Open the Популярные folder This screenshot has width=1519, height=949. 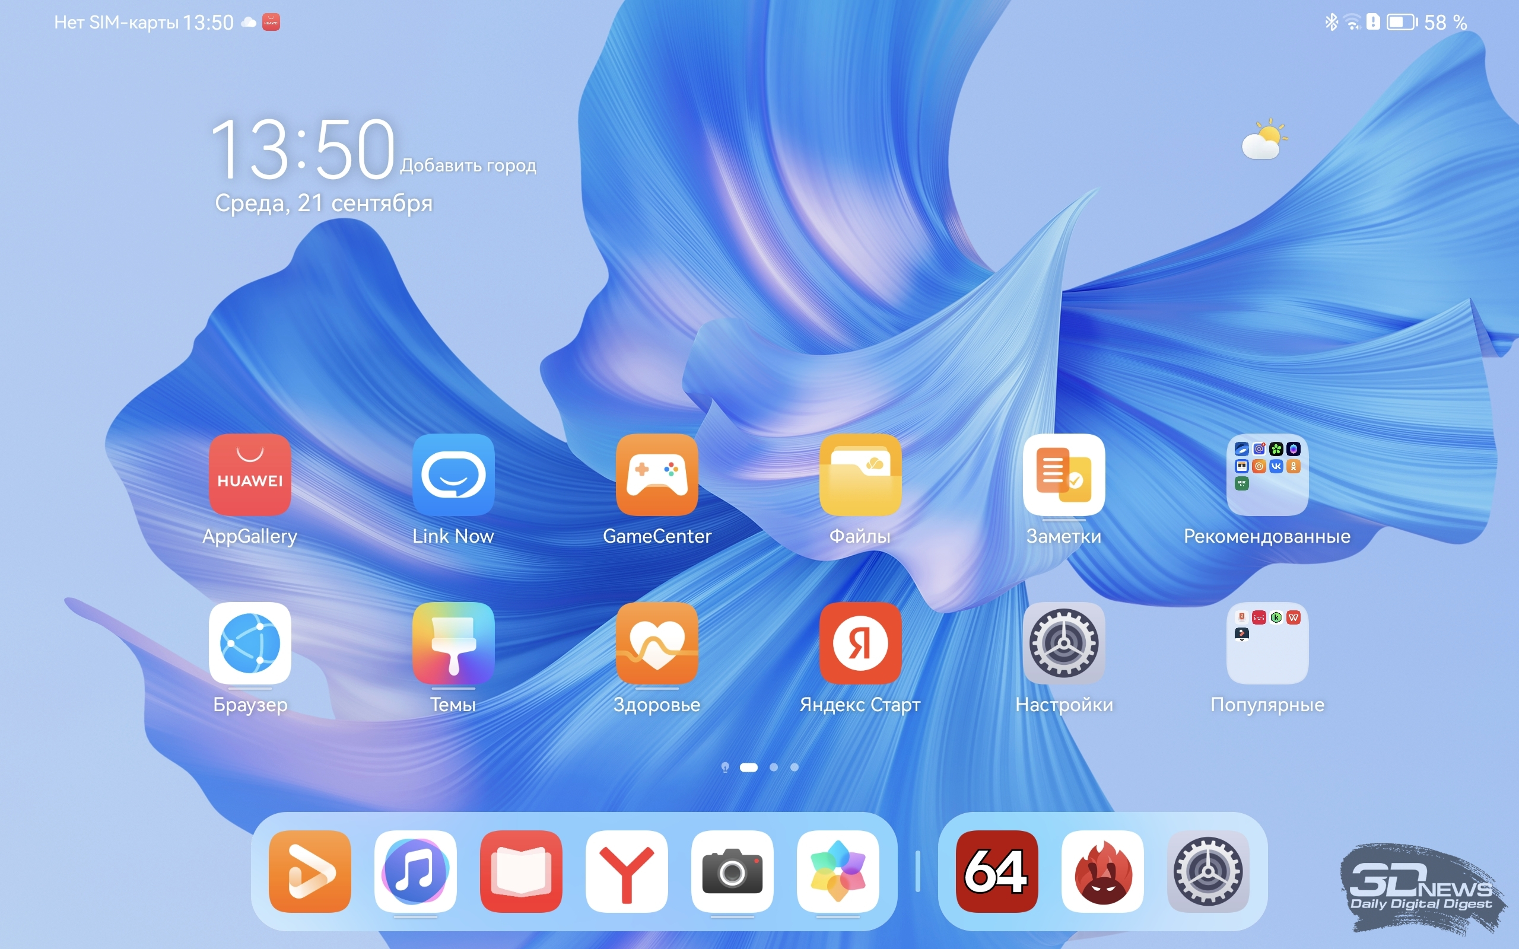coord(1267,643)
